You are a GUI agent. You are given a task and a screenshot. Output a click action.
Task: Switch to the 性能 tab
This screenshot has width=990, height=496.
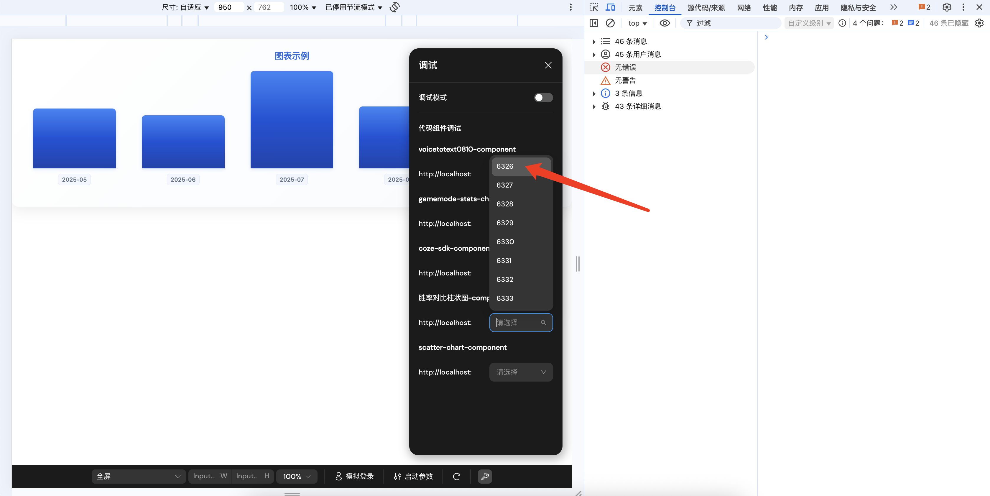pos(770,8)
